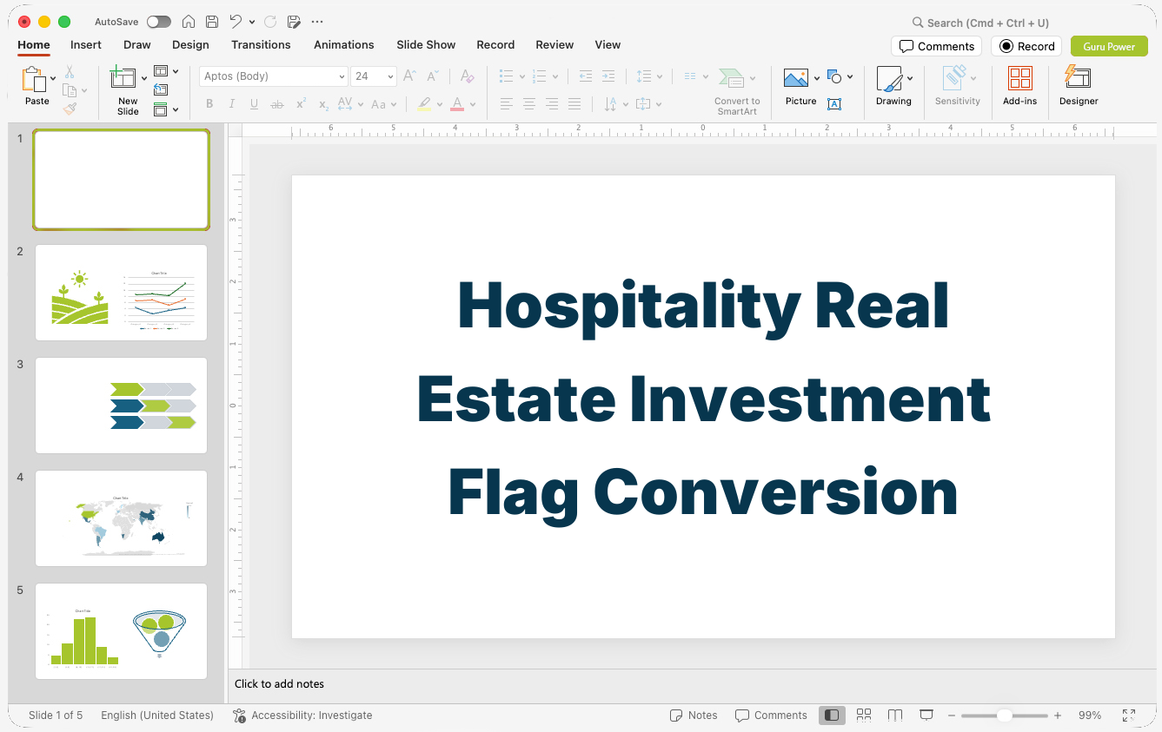The height and width of the screenshot is (732, 1162).
Task: Open the Line Spacing dropdown arrow
Action: coord(659,76)
